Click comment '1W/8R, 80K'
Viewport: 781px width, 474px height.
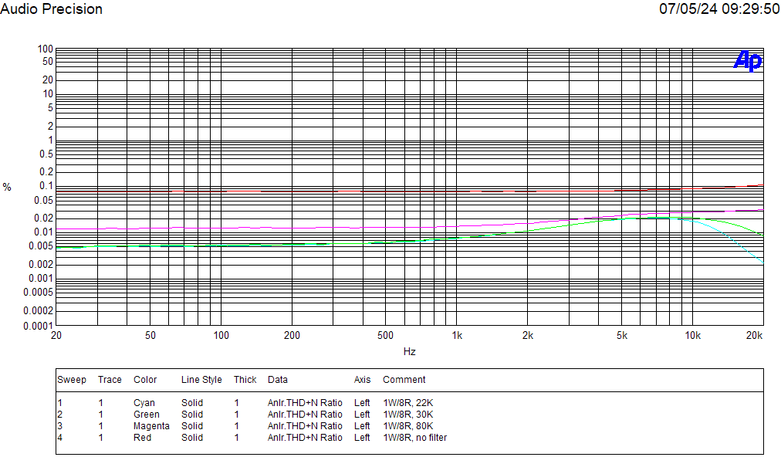[x=408, y=426]
